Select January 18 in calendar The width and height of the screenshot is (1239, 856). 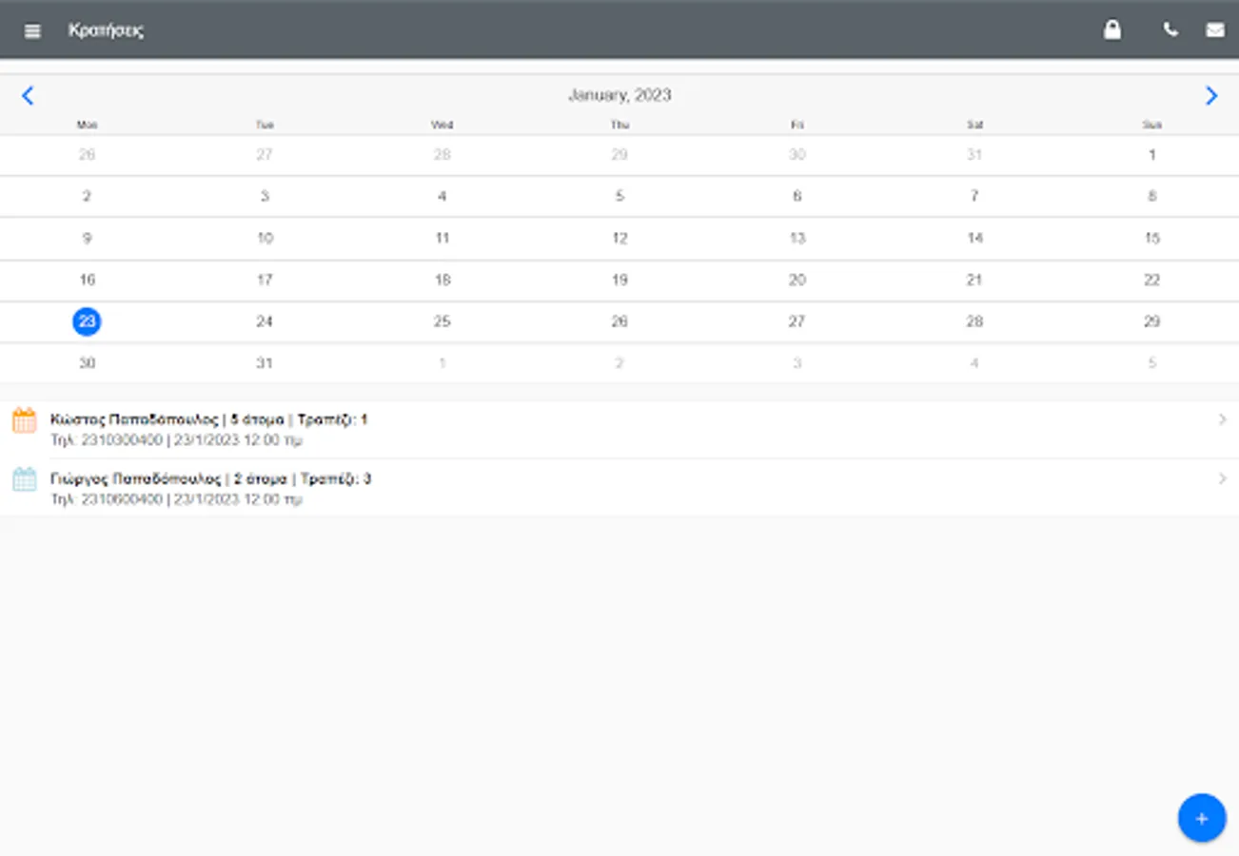pos(442,281)
